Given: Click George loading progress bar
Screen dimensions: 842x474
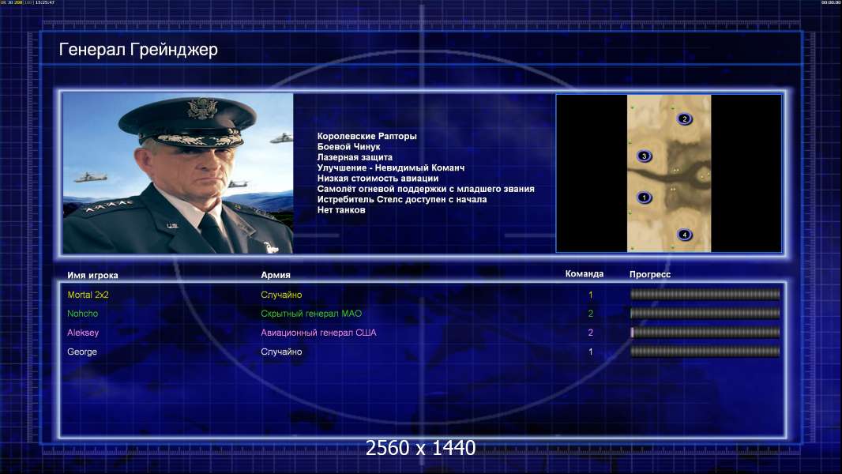Looking at the screenshot, I should click(x=705, y=352).
